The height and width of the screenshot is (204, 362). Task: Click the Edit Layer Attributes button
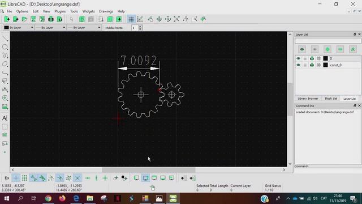click(x=353, y=49)
